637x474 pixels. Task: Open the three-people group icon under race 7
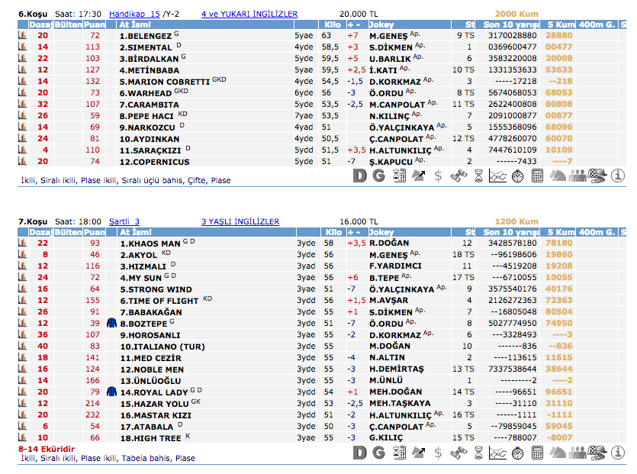580,454
